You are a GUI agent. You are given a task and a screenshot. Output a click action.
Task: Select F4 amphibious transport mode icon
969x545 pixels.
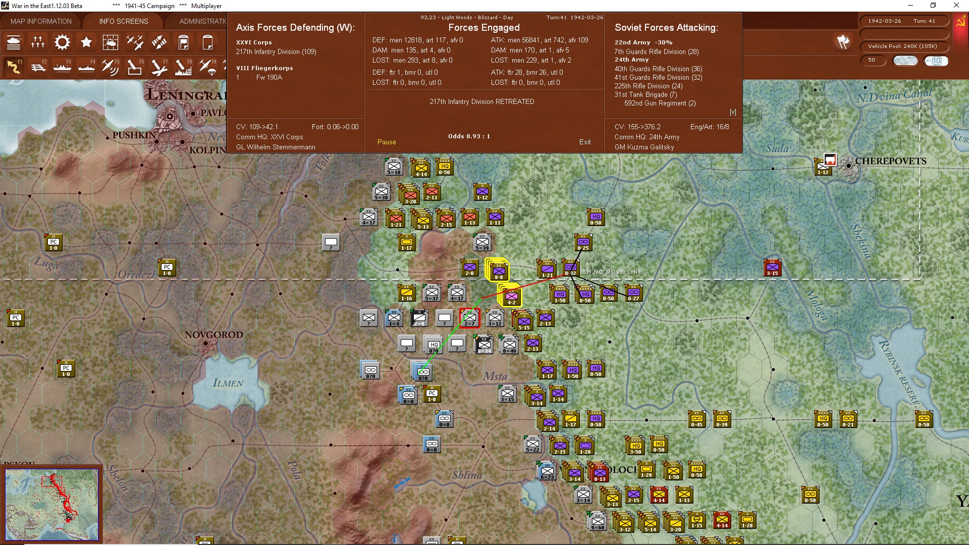pyautogui.click(x=86, y=67)
